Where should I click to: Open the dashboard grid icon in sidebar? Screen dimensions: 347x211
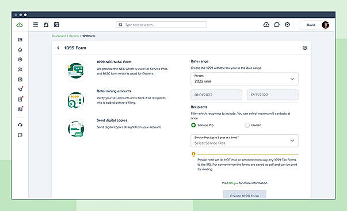click(x=20, y=40)
